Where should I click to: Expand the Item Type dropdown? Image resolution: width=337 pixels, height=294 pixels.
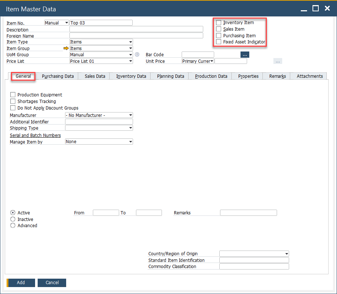(130, 42)
